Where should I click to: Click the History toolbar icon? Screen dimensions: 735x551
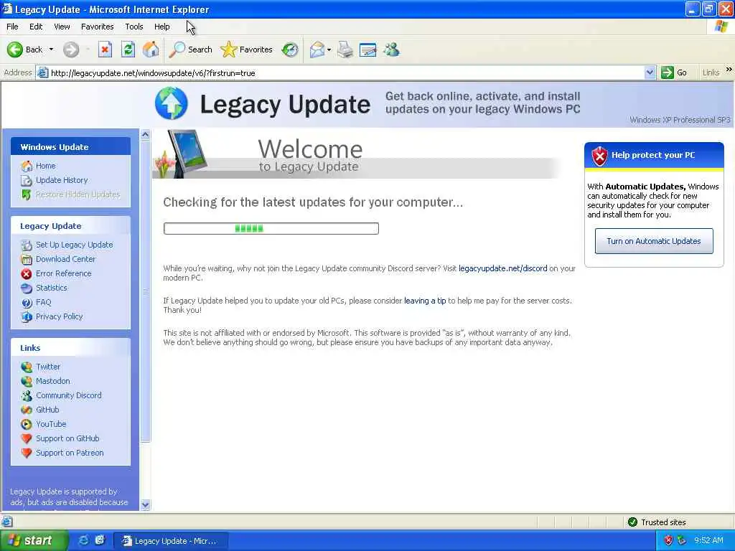290,50
